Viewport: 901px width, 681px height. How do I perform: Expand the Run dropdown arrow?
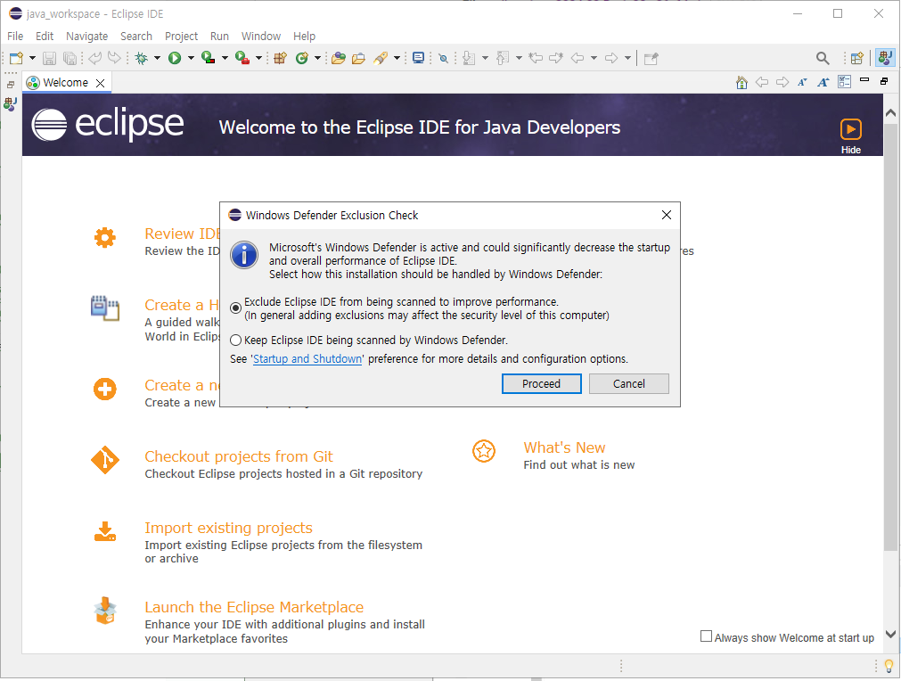click(x=191, y=58)
